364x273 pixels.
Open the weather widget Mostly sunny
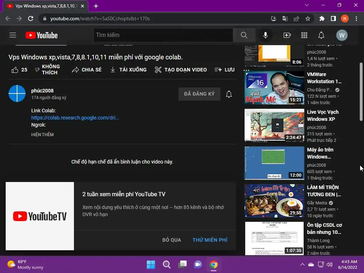pyautogui.click(x=25, y=264)
